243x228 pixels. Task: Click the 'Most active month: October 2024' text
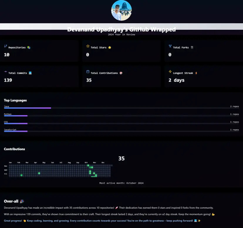[121, 183]
